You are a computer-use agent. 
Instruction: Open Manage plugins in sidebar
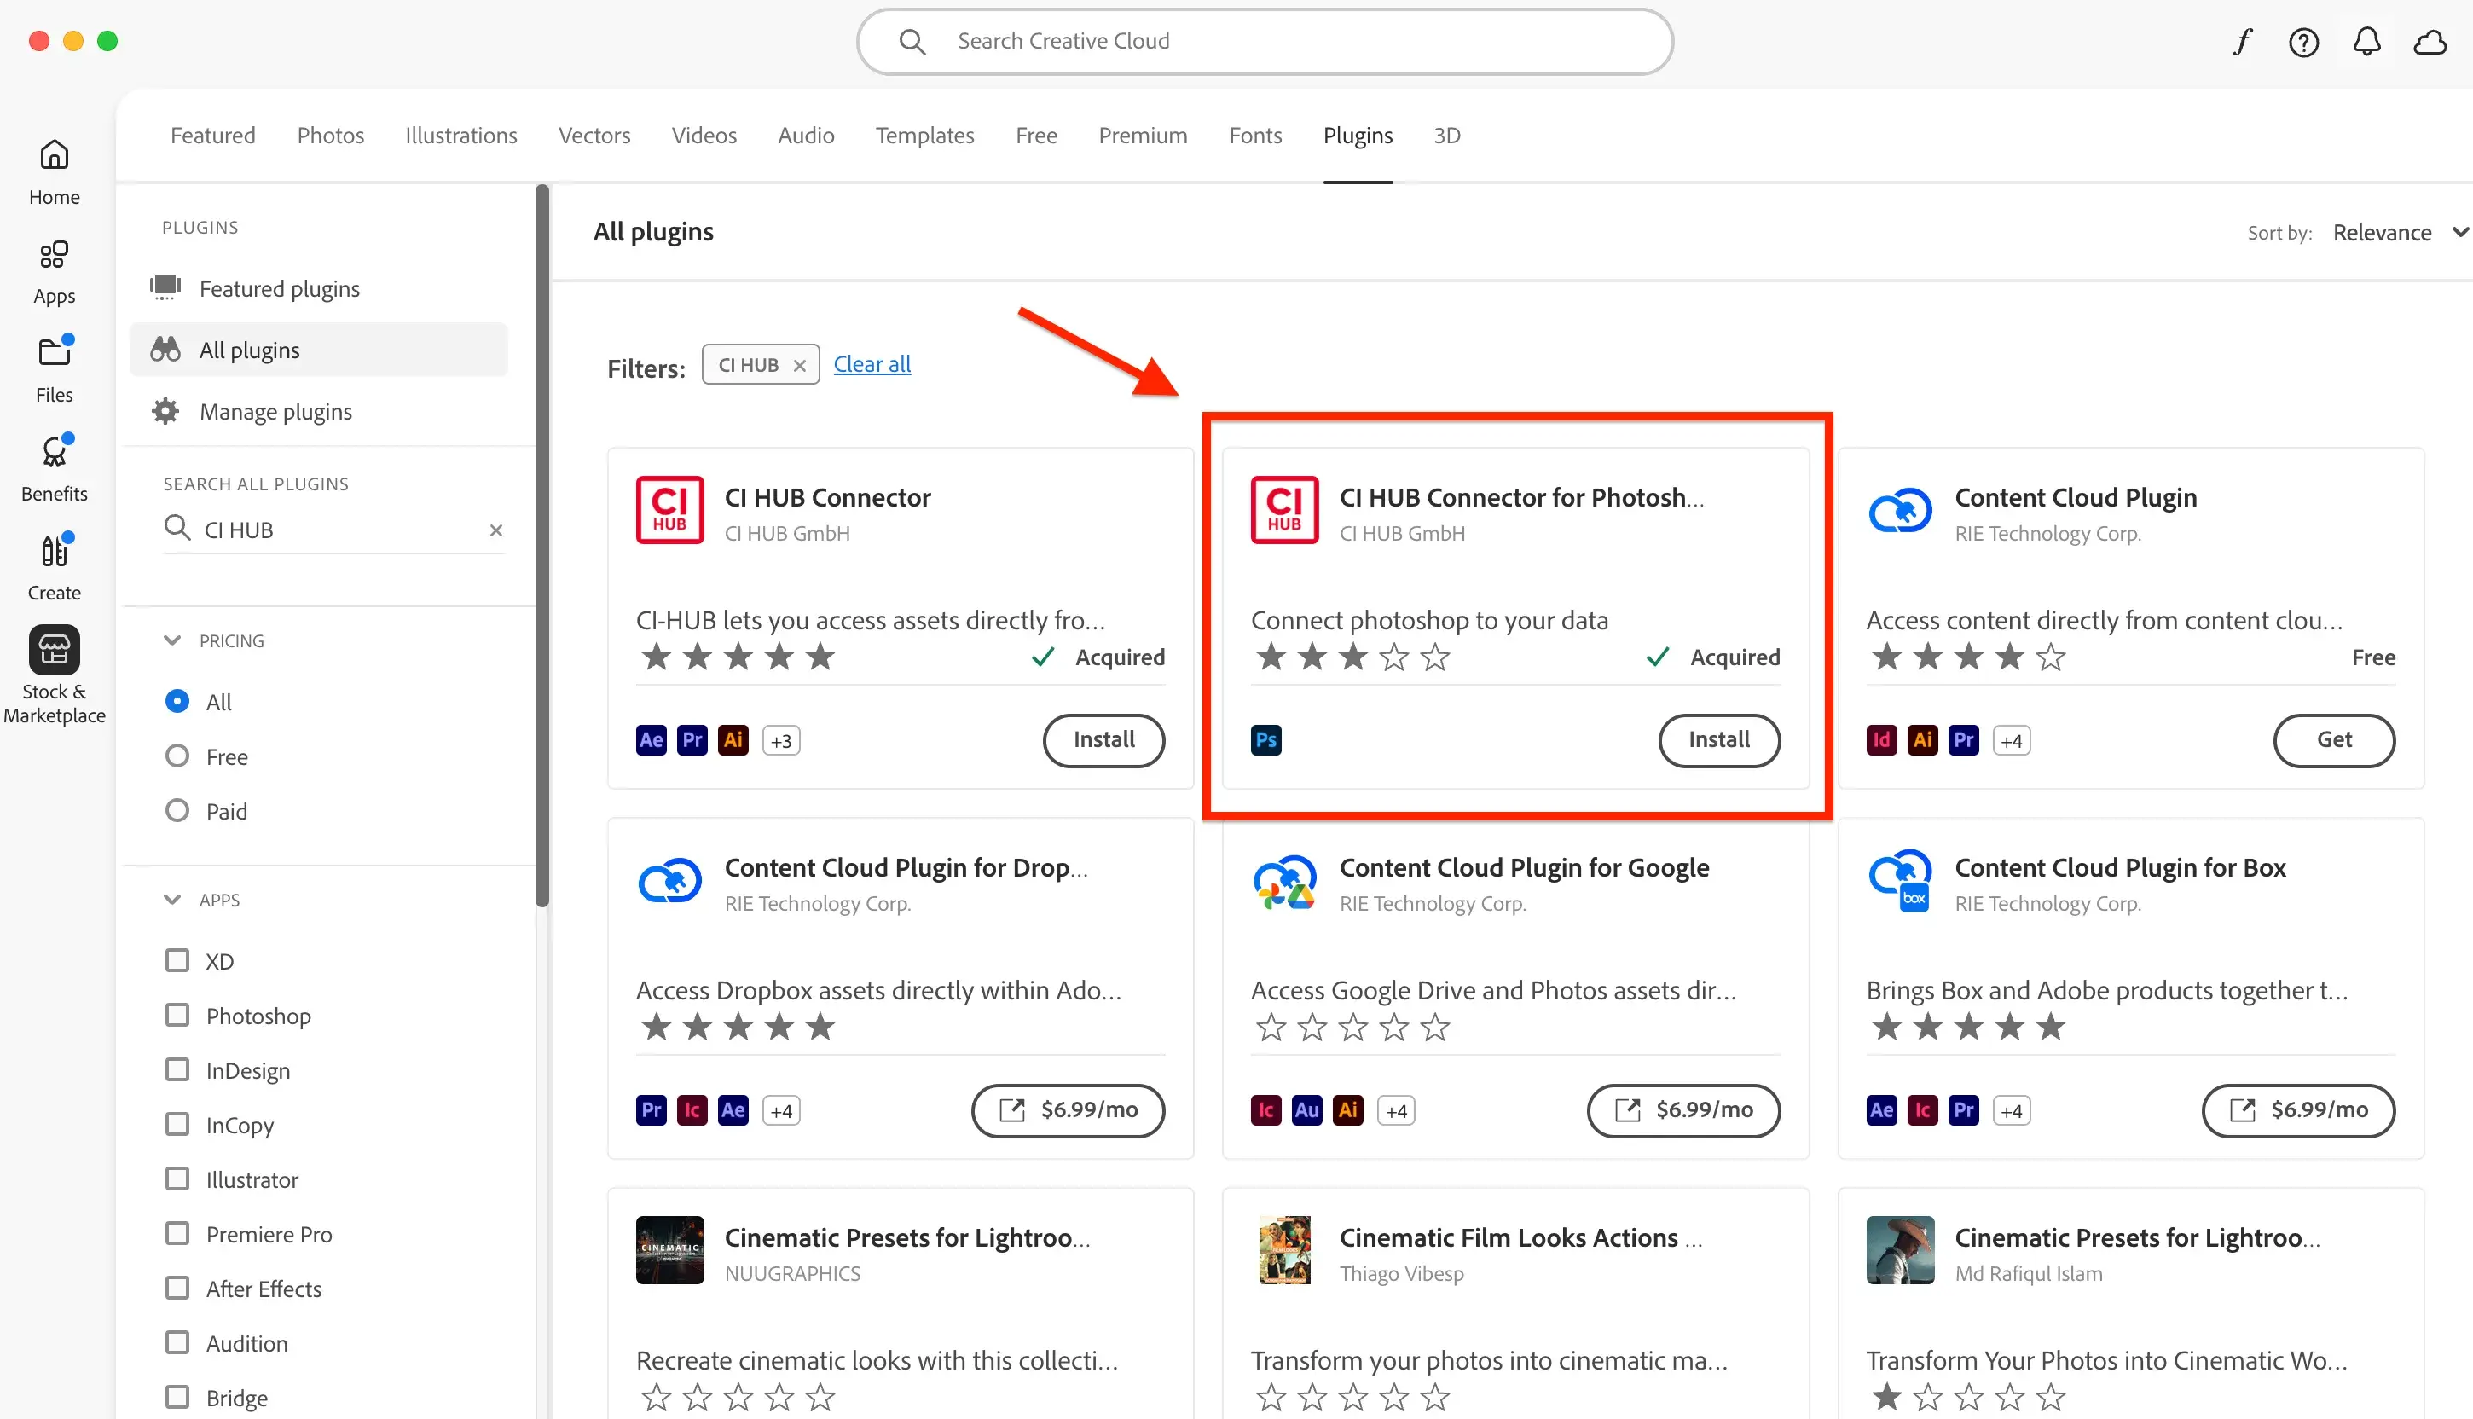[x=319, y=411]
